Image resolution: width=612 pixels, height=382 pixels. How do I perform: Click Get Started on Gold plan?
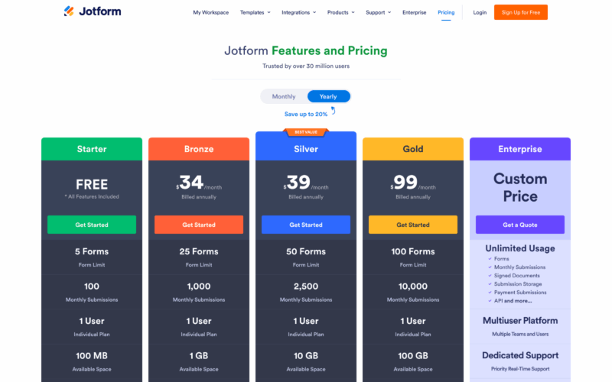pyautogui.click(x=413, y=225)
